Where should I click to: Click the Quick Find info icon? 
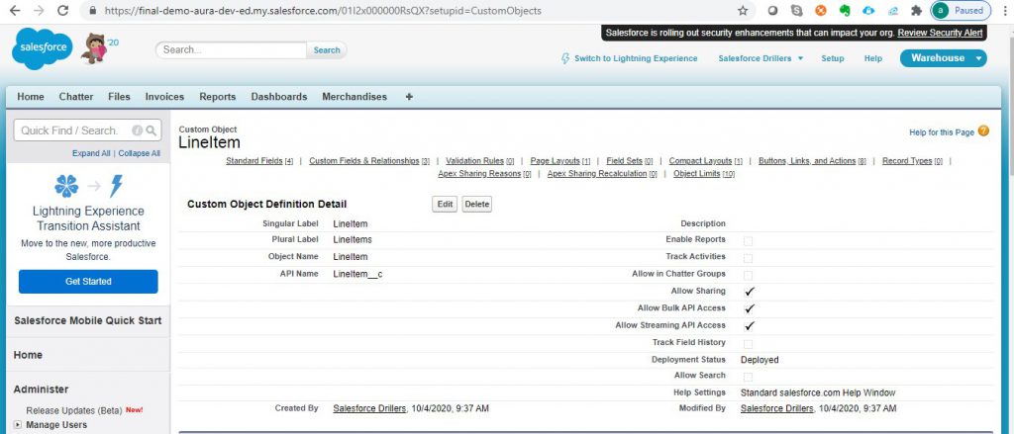[x=137, y=130]
